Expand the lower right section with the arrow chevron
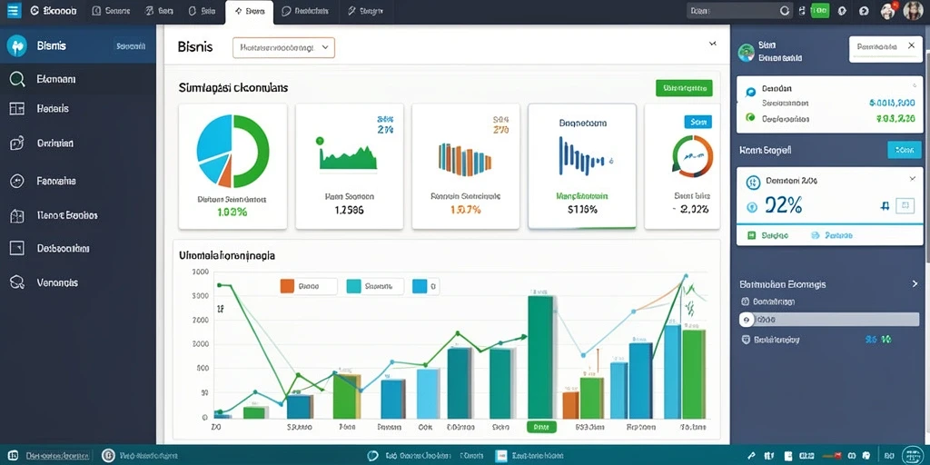Image resolution: width=930 pixels, height=465 pixels. click(915, 284)
